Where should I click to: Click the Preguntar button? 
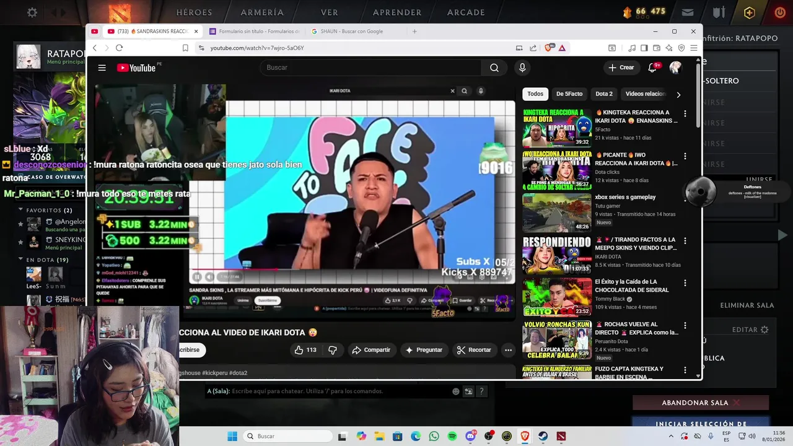click(423, 350)
